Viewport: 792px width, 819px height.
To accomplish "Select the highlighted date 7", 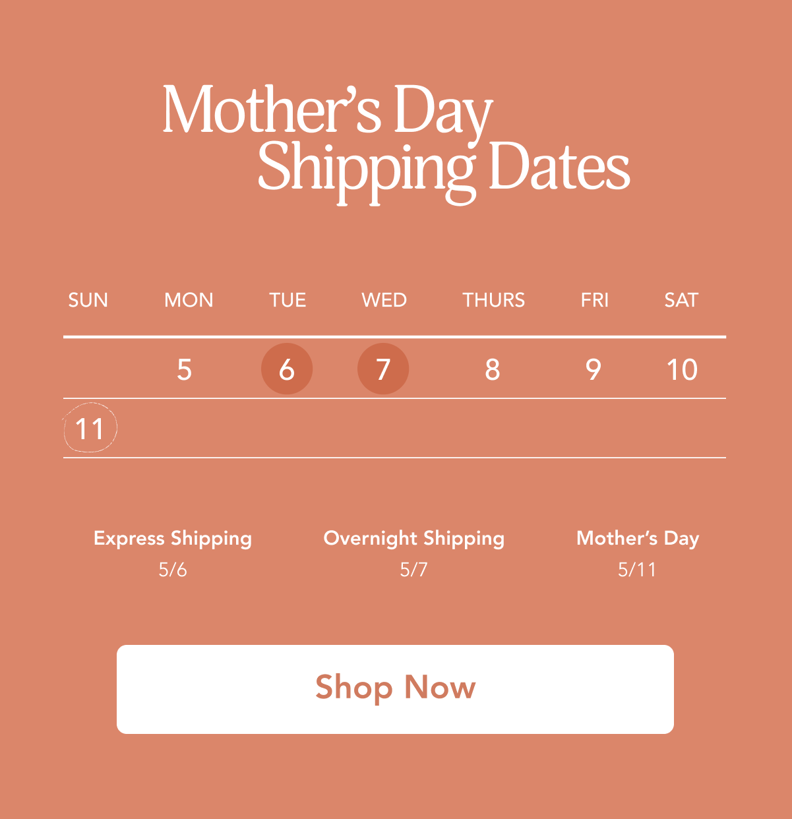I will click(x=383, y=369).
